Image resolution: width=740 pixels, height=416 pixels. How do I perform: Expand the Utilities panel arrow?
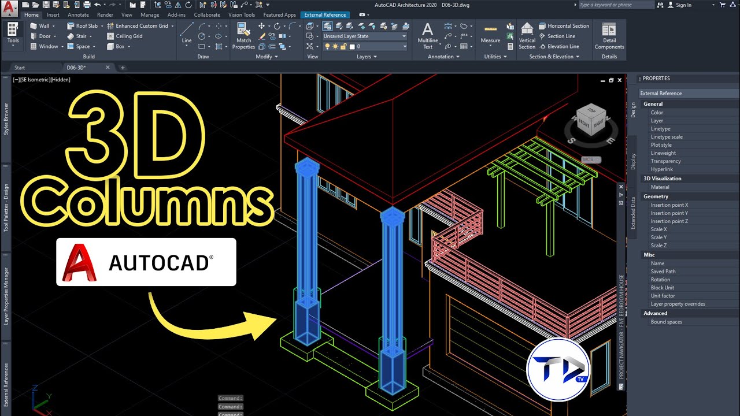pyautogui.click(x=505, y=57)
